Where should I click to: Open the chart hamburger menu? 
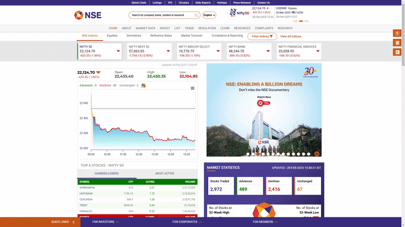tap(192, 88)
